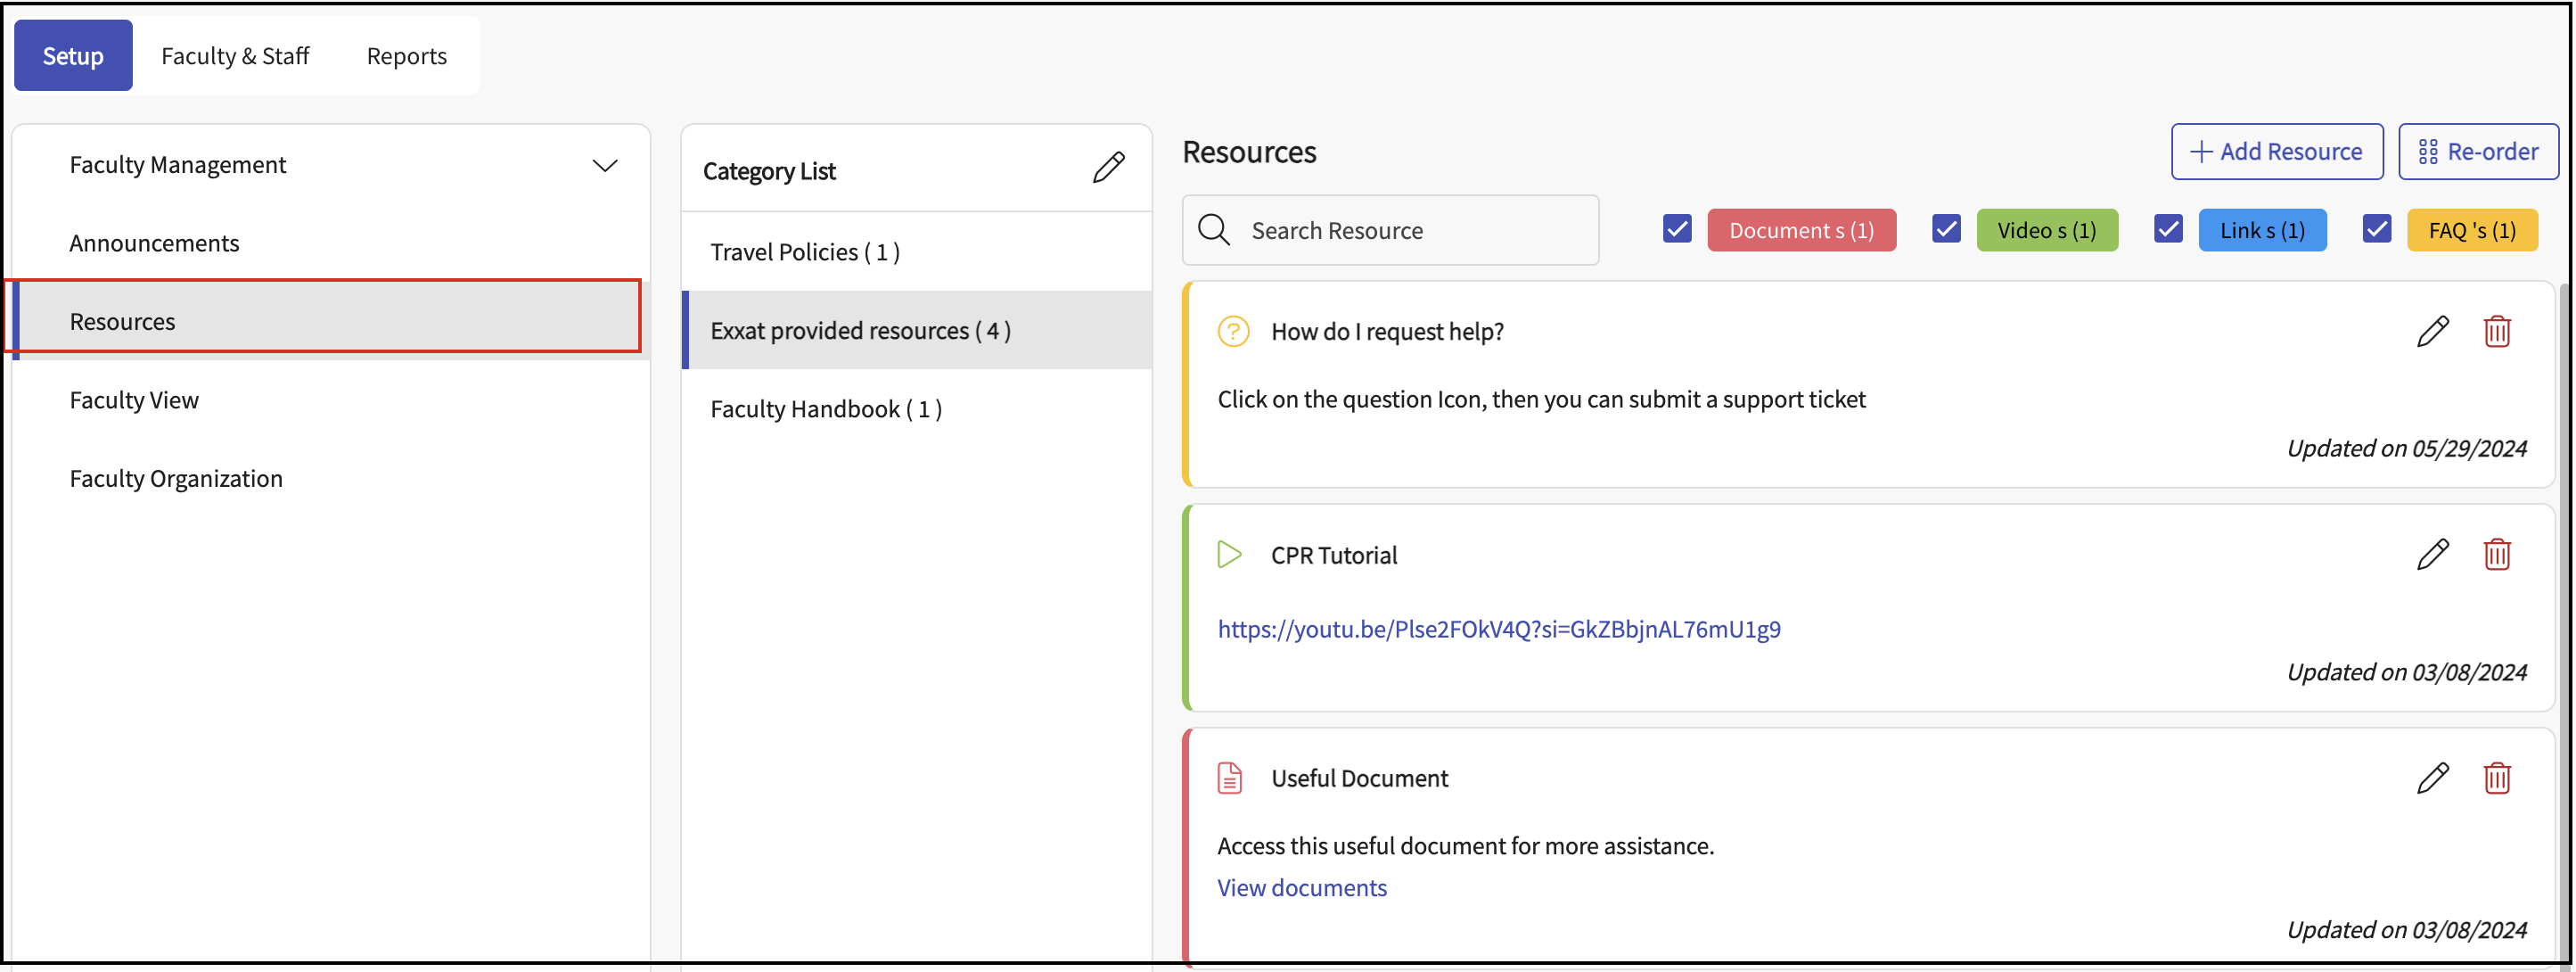The height and width of the screenshot is (972, 2576).
Task: Edit the Useful Document resource
Action: pyautogui.click(x=2432, y=778)
